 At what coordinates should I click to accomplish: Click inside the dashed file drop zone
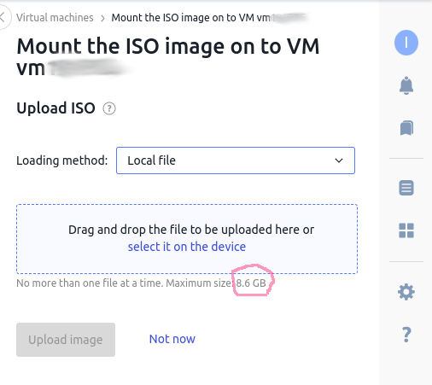pyautogui.click(x=187, y=239)
